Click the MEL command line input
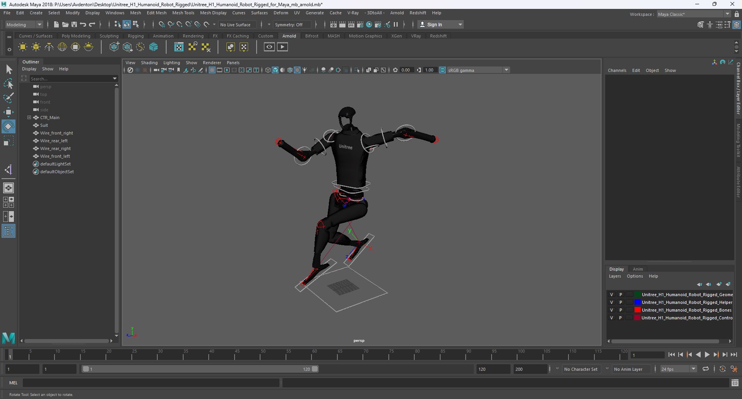This screenshot has height=399, width=742. [151, 383]
